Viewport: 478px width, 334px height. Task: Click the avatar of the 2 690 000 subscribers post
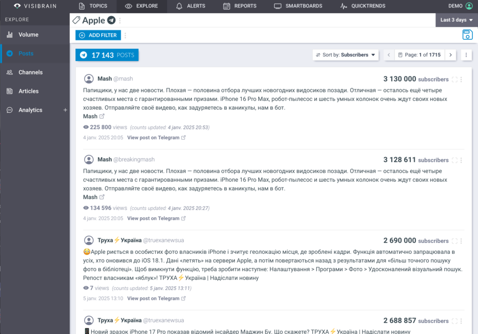tap(89, 240)
